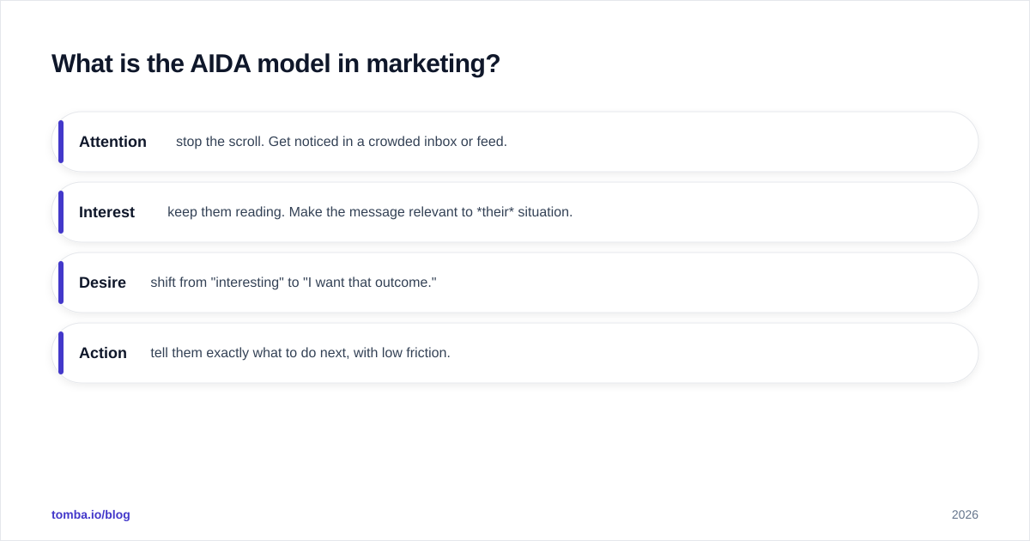
Task: Click the tomba.io/blog link
Action: coord(91,514)
